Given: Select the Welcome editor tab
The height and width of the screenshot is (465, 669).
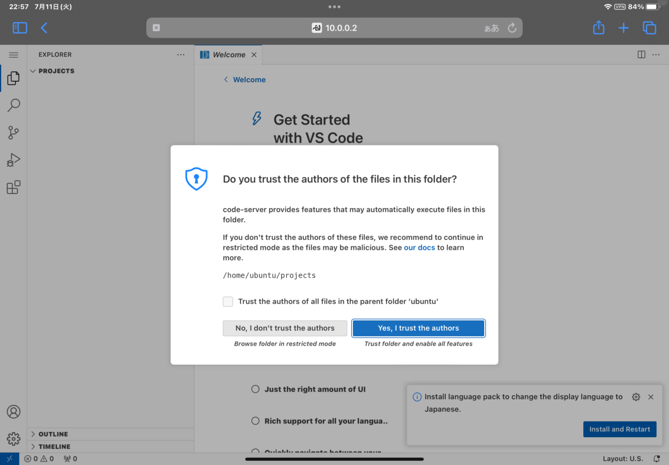Looking at the screenshot, I should point(228,55).
